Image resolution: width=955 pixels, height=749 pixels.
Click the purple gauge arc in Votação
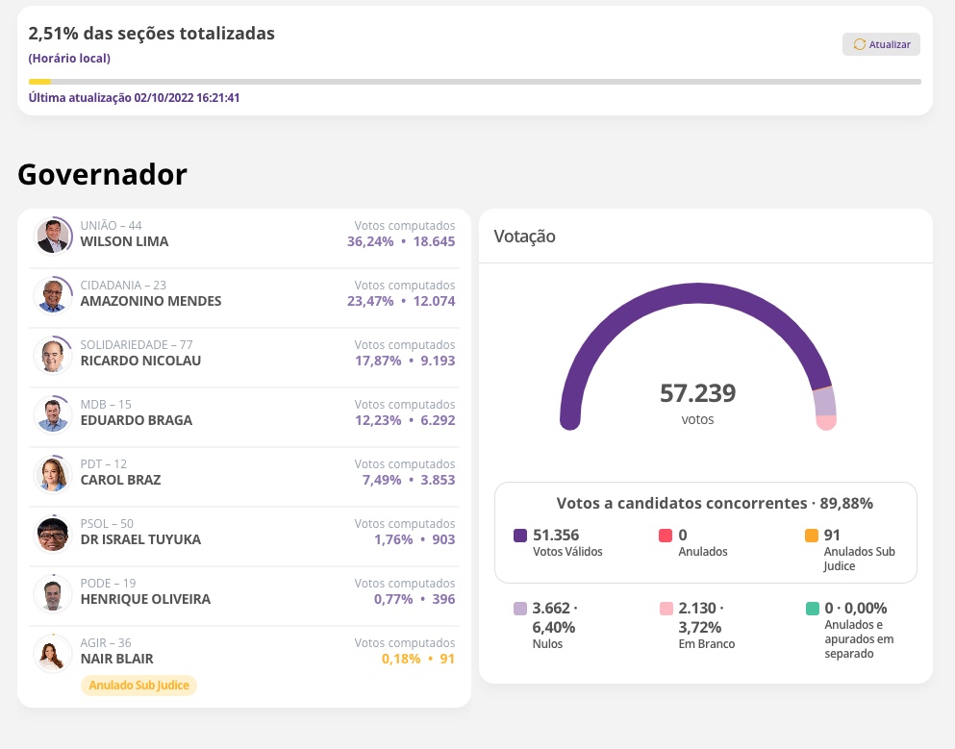699,290
